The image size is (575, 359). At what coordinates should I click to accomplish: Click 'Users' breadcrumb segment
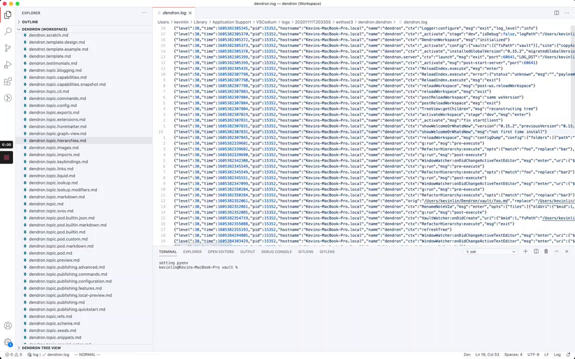(x=163, y=22)
